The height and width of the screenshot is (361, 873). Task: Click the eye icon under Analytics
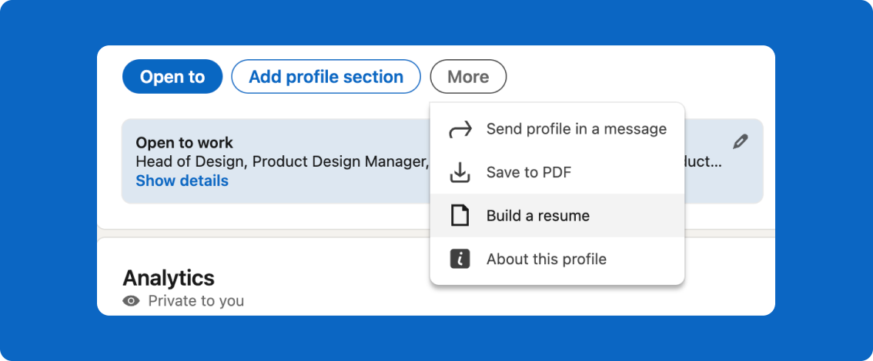132,301
